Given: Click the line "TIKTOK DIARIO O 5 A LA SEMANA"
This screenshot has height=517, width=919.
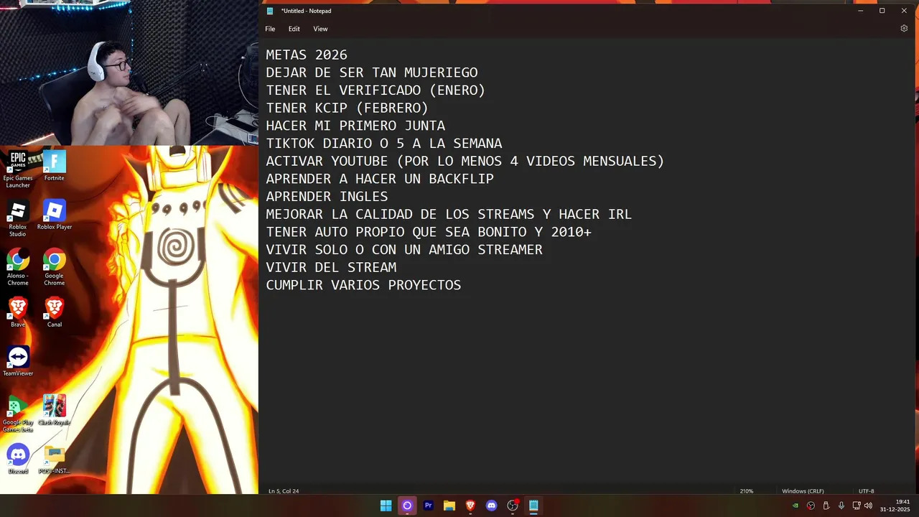Looking at the screenshot, I should [384, 144].
